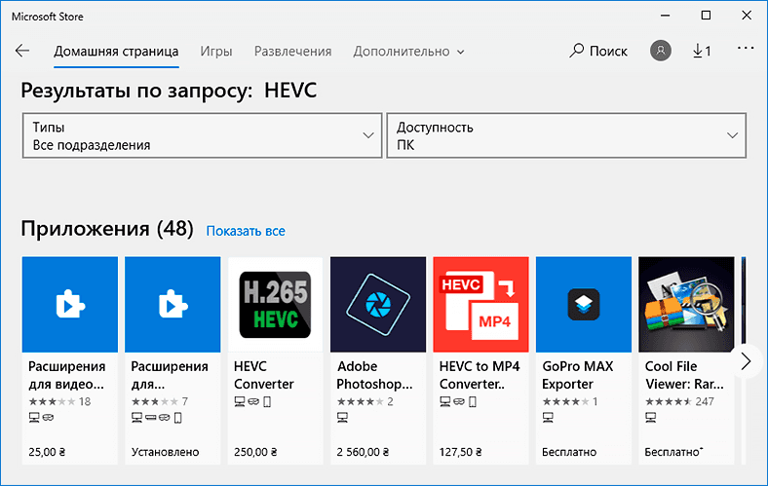Viewport: 768px width, 486px height.
Task: Show next apps with right arrow
Action: [746, 361]
